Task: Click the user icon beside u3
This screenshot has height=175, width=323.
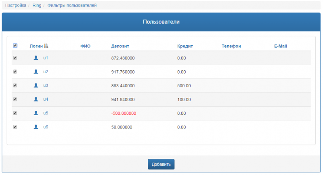Action: click(x=36, y=85)
